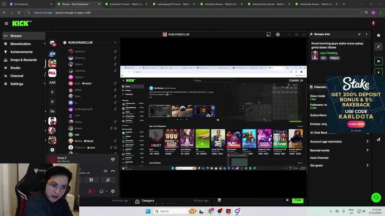Select PGL server in Discord list

click(52, 73)
